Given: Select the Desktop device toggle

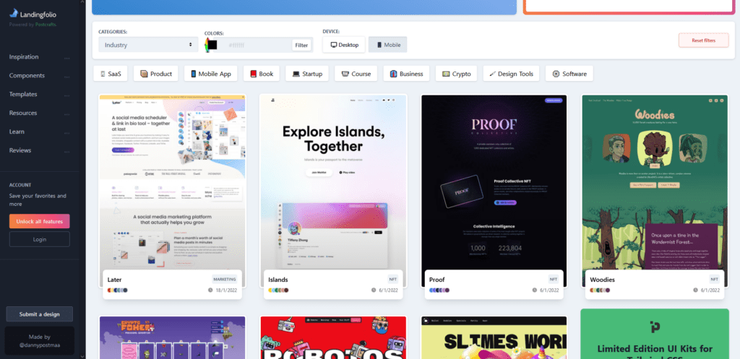Looking at the screenshot, I should point(344,45).
